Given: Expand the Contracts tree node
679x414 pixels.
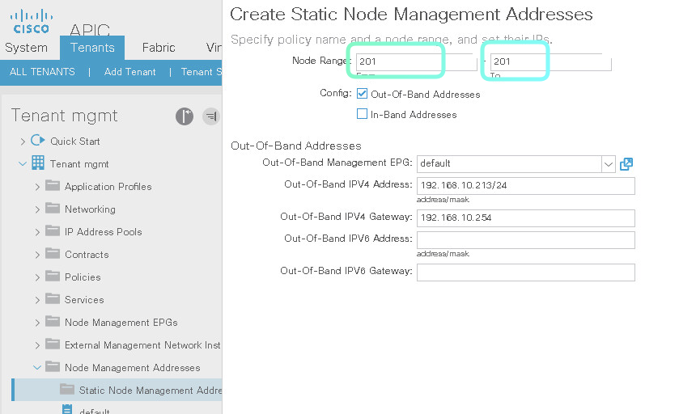Looking at the screenshot, I should pos(37,255).
